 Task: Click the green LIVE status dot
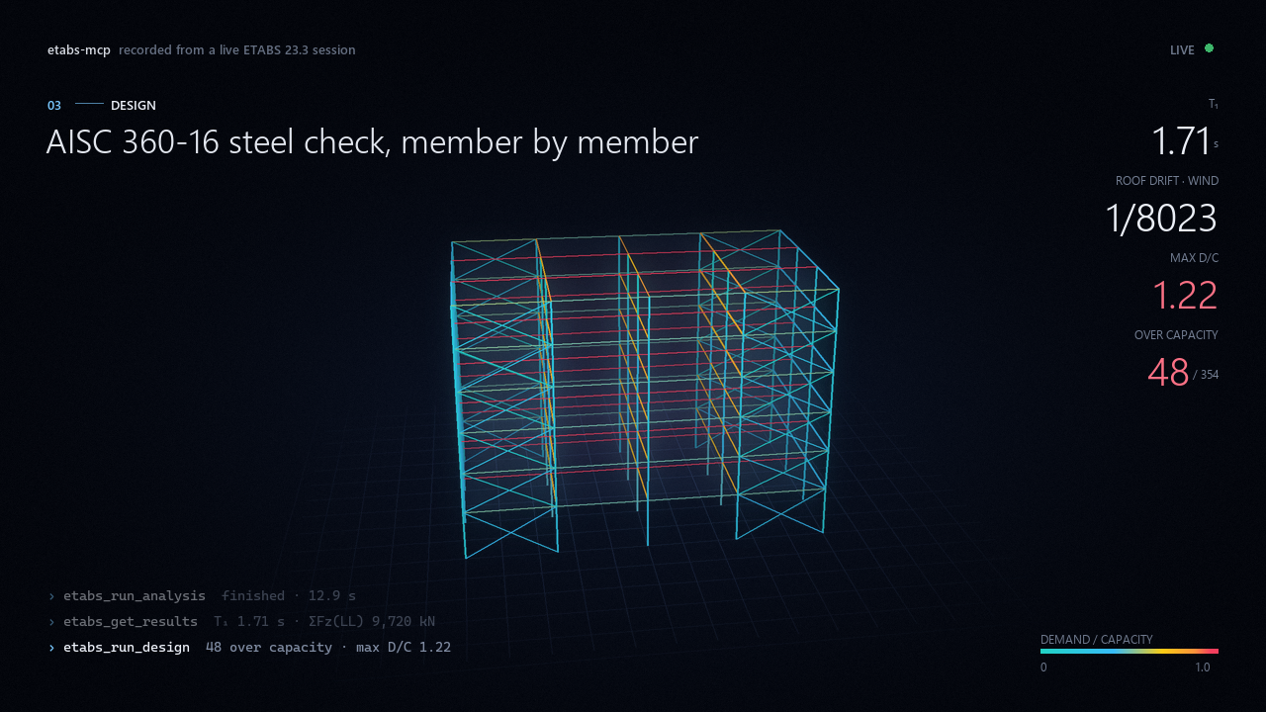click(1209, 48)
